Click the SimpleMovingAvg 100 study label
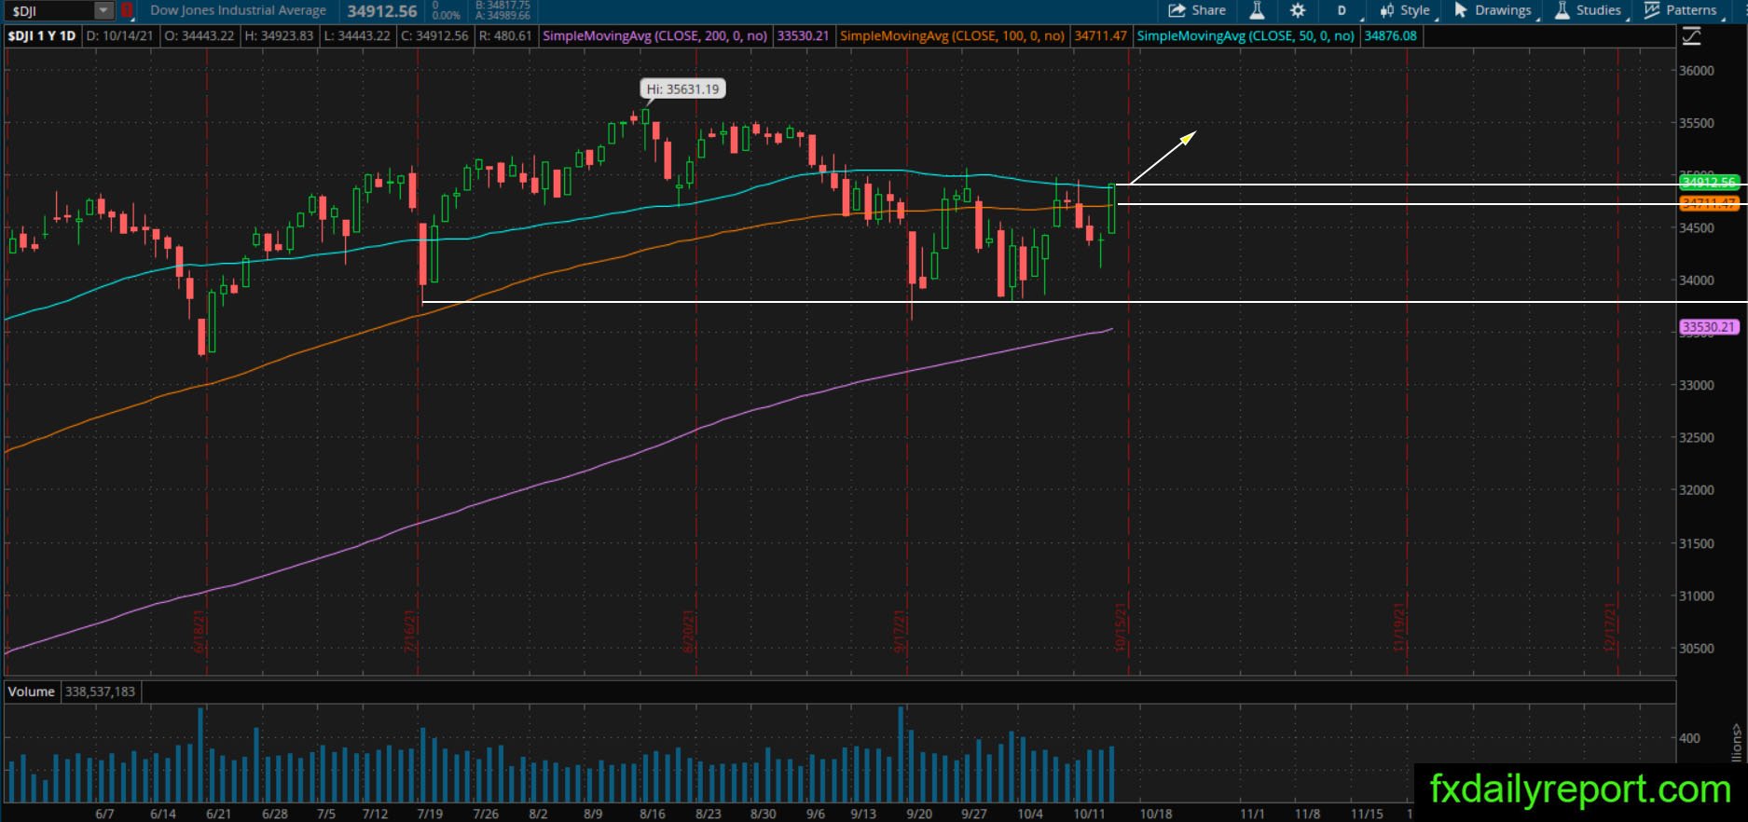The width and height of the screenshot is (1748, 822). pos(952,36)
